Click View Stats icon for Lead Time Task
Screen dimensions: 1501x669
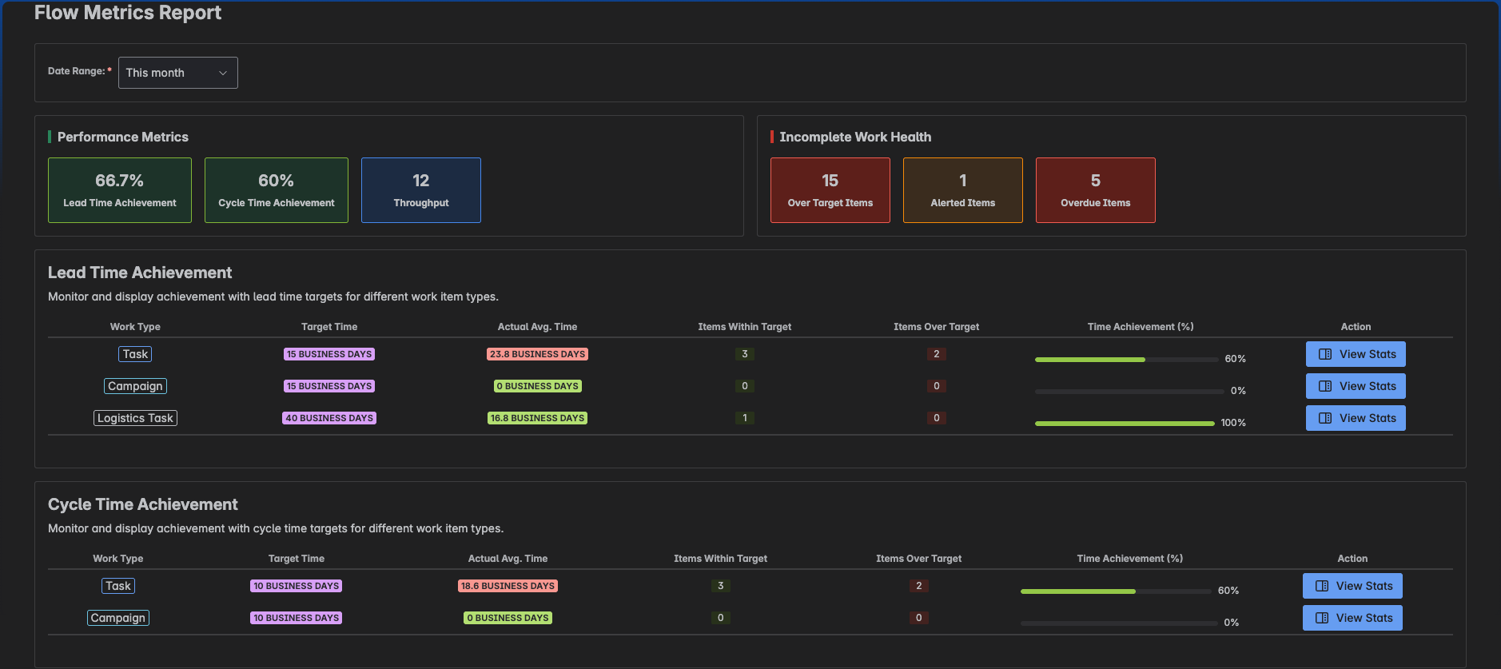(x=1324, y=354)
